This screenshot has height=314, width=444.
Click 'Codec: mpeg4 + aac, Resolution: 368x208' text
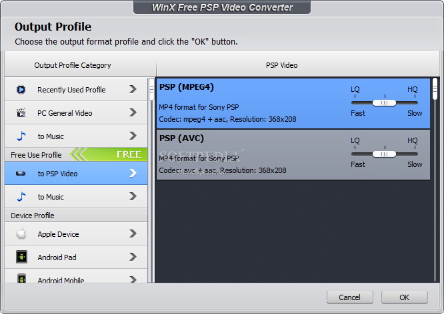click(x=227, y=119)
